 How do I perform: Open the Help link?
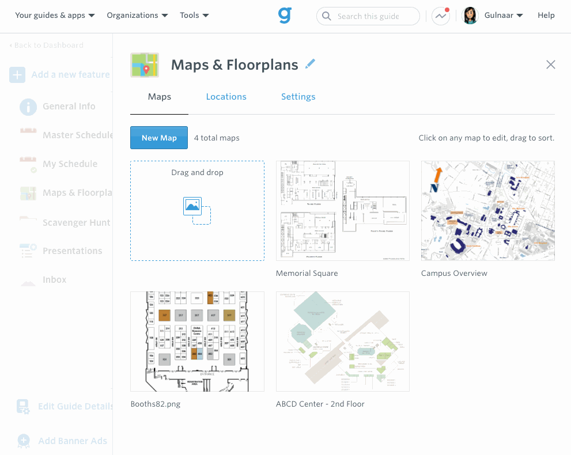click(546, 16)
